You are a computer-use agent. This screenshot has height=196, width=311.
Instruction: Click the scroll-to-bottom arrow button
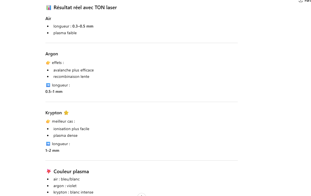[141, 195]
